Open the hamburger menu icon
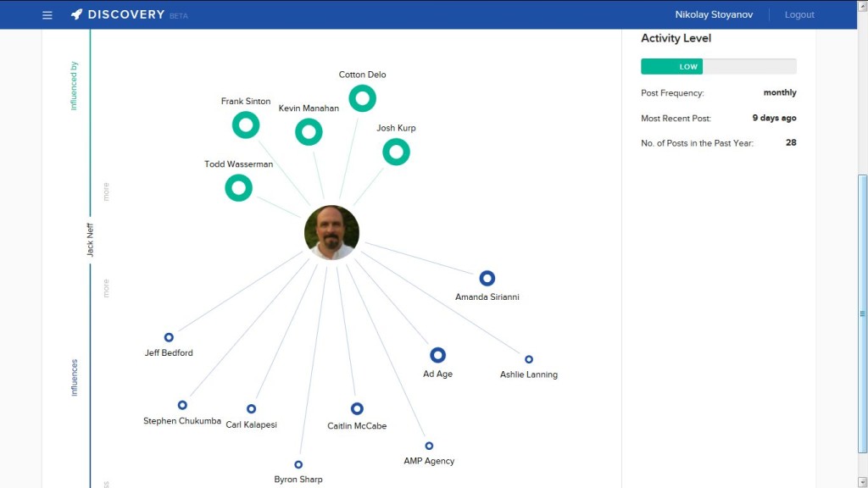868x488 pixels. click(47, 15)
